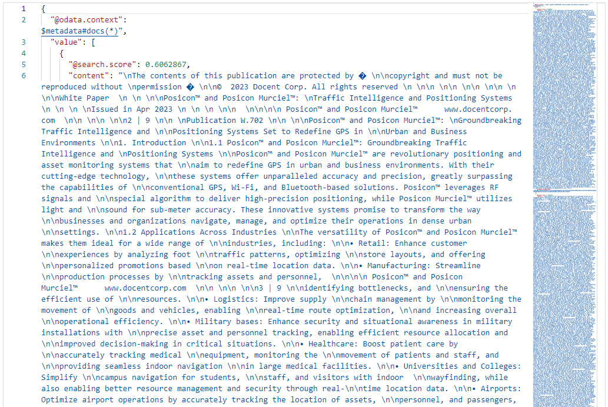Click the word "Logistics:"
This screenshot has height=407, width=608.
coord(236,299)
